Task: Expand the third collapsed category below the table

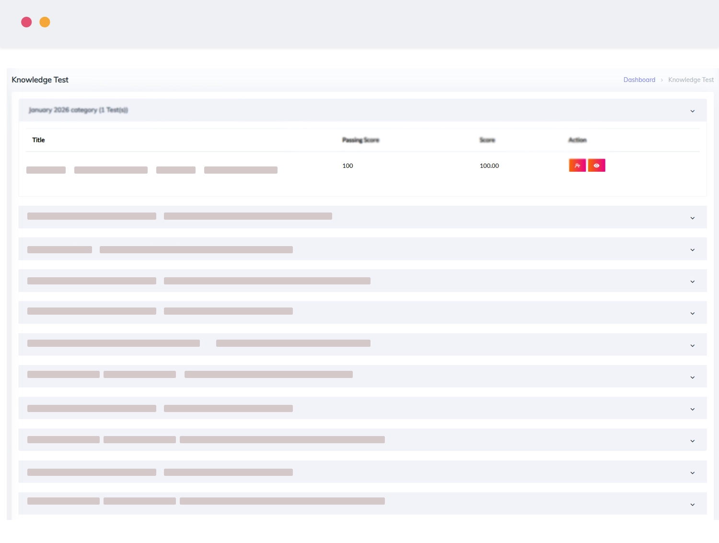Action: point(692,281)
